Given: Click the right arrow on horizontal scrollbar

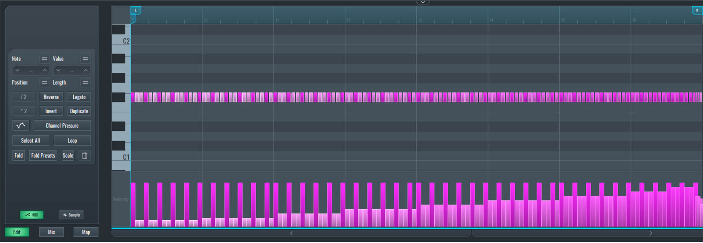Looking at the screenshot, I should point(651,233).
